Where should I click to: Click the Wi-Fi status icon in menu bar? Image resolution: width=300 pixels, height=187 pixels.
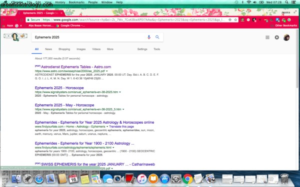(x=248, y=2)
